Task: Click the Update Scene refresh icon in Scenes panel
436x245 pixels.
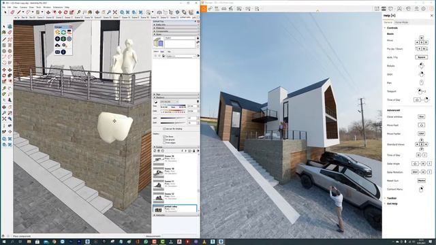Action: tap(155, 151)
